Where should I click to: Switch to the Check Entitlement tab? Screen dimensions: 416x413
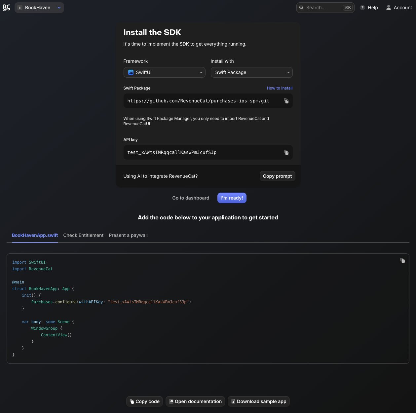(x=83, y=235)
